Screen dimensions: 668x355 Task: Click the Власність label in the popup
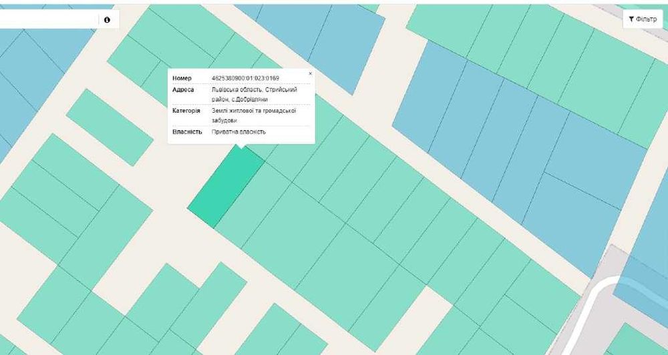tap(187, 132)
